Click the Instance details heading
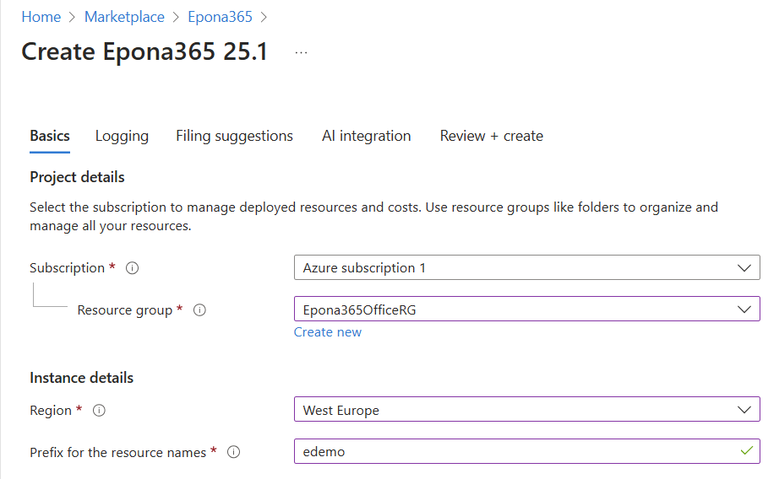Viewport: 779px width, 479px height. (x=81, y=378)
